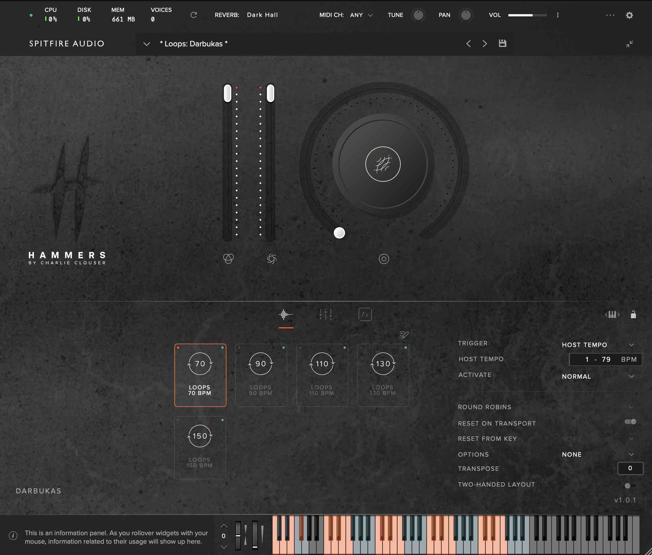Select the Loops 90 BPM label

pos(261,390)
